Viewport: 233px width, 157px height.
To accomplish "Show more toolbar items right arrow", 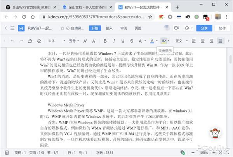I will tap(229, 41).
